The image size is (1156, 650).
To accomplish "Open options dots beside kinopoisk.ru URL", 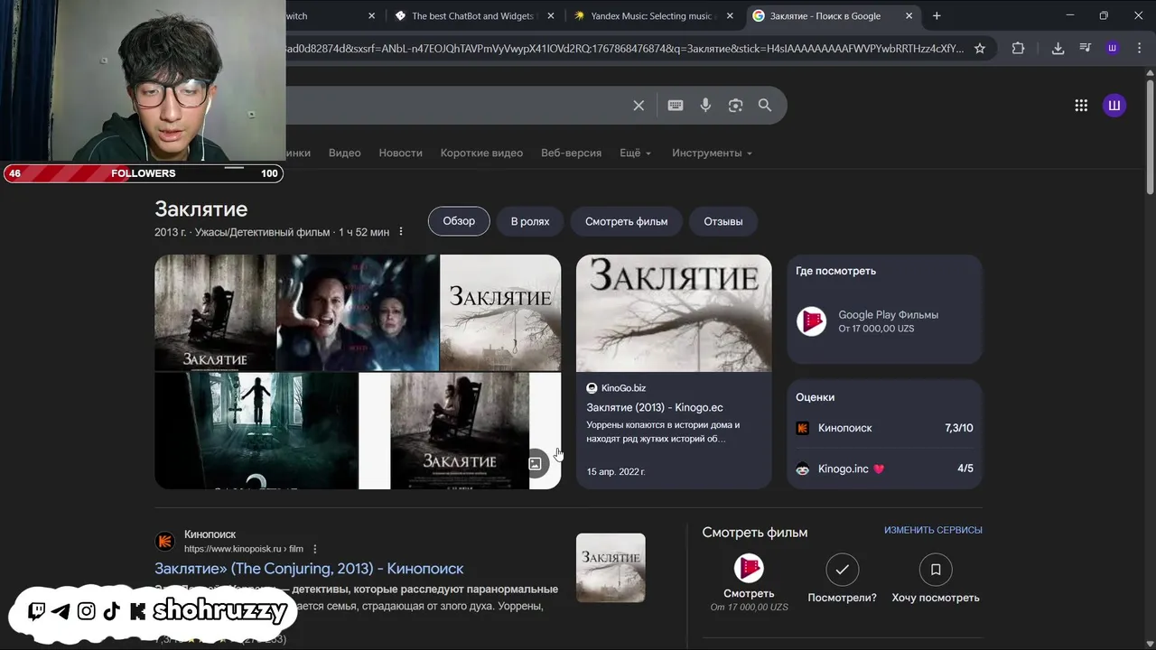I will click(x=315, y=549).
